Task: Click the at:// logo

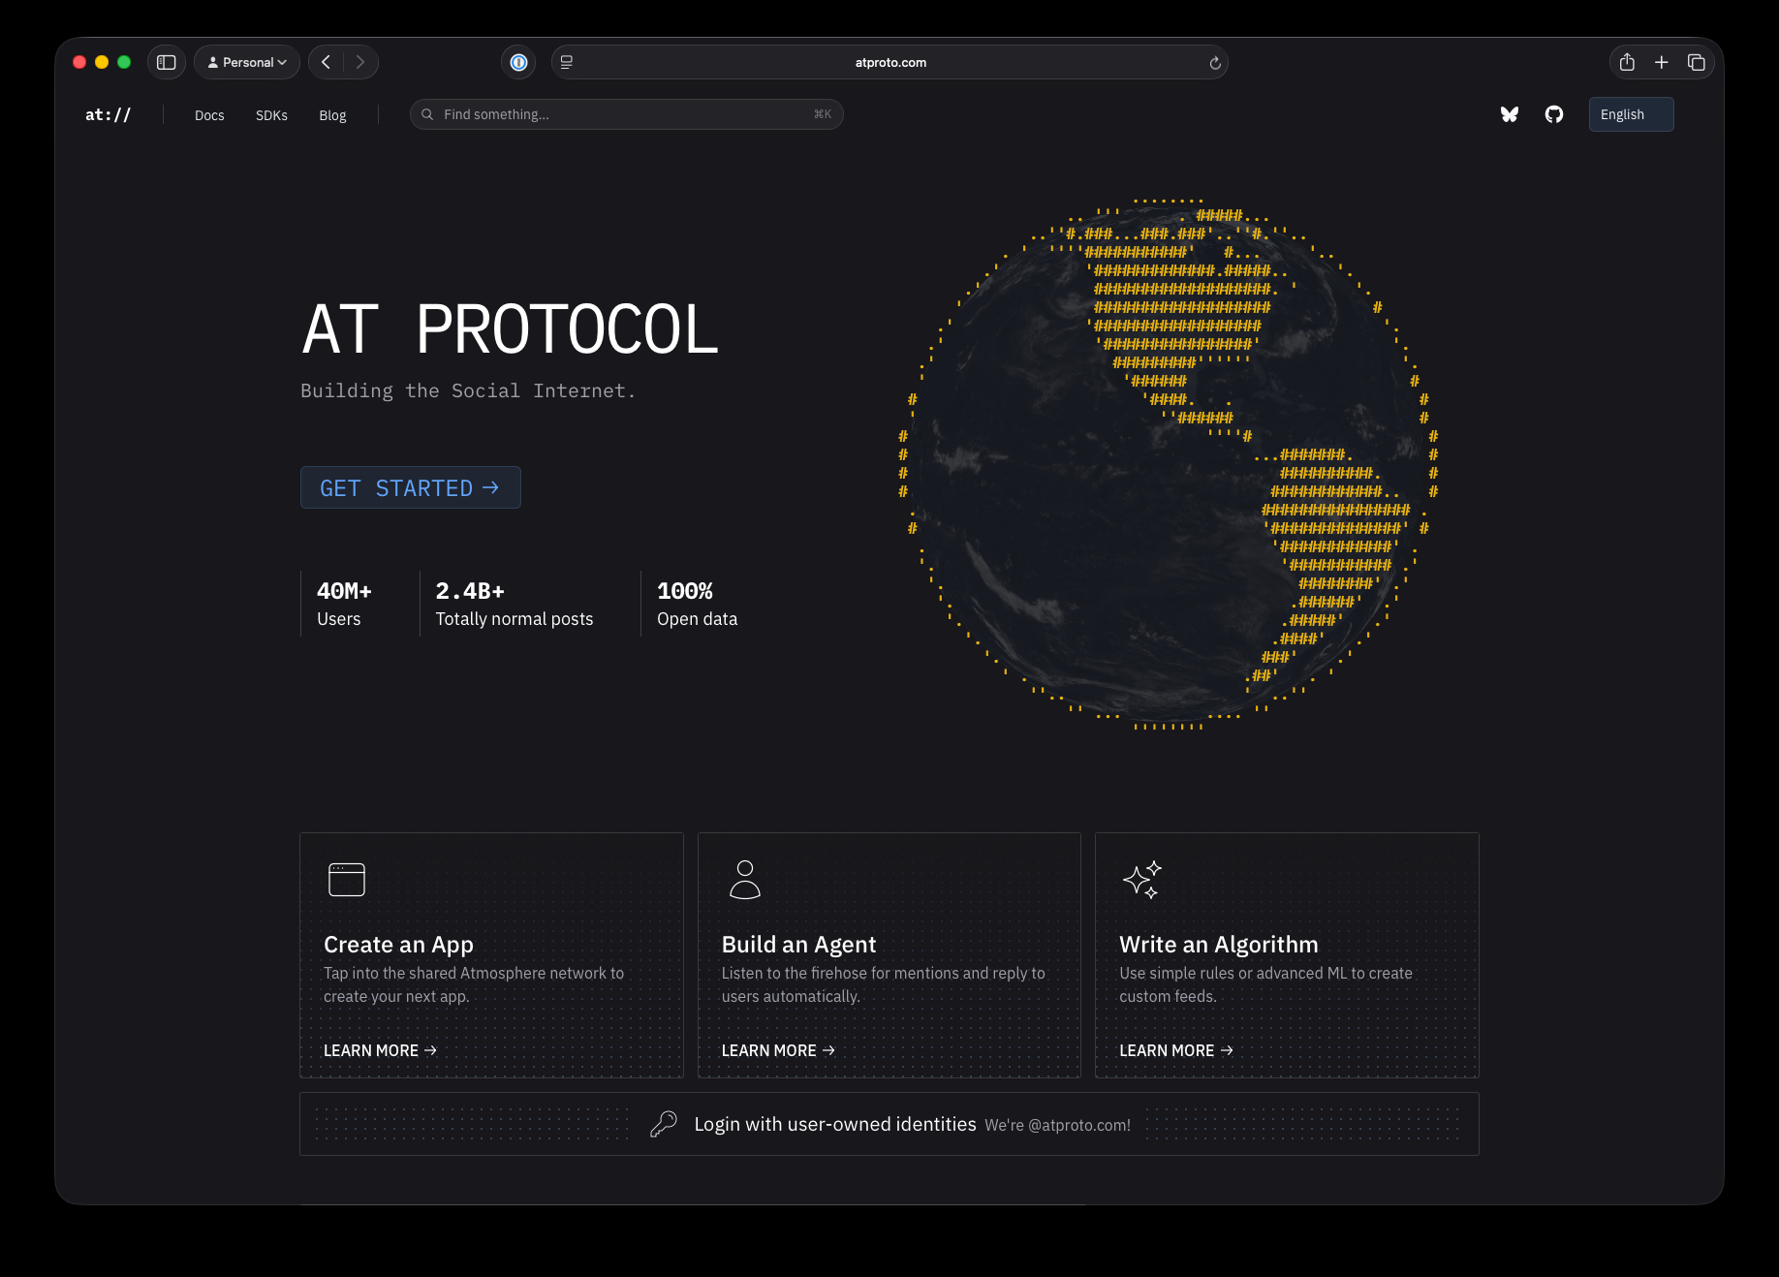Action: [108, 114]
